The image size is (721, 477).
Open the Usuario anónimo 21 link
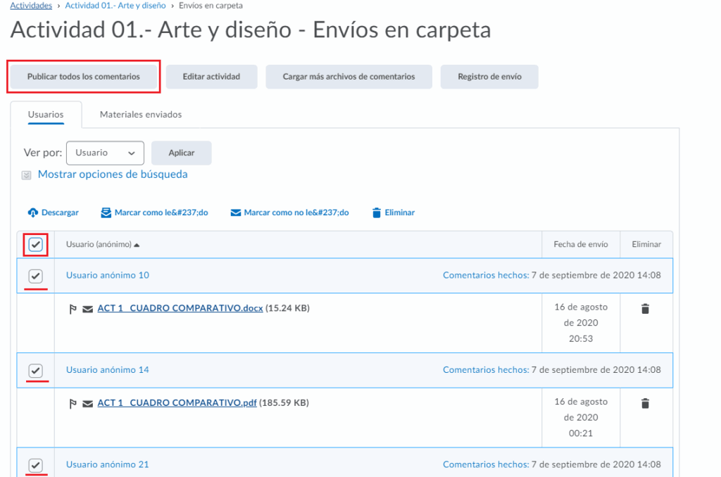pyautogui.click(x=107, y=464)
